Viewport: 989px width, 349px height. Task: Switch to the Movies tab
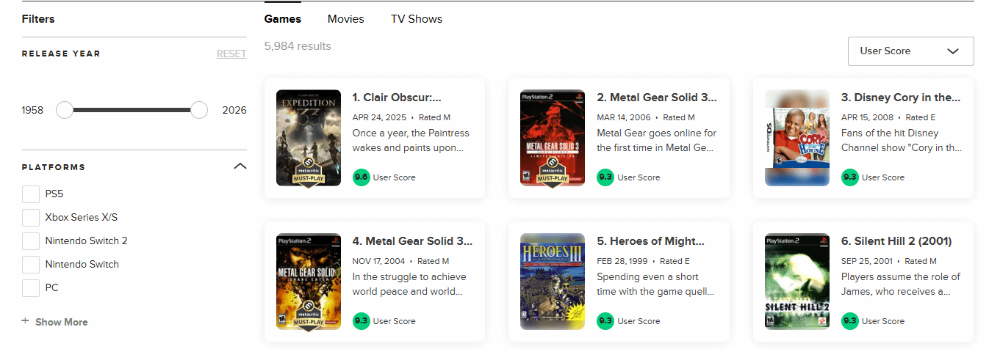tap(345, 19)
